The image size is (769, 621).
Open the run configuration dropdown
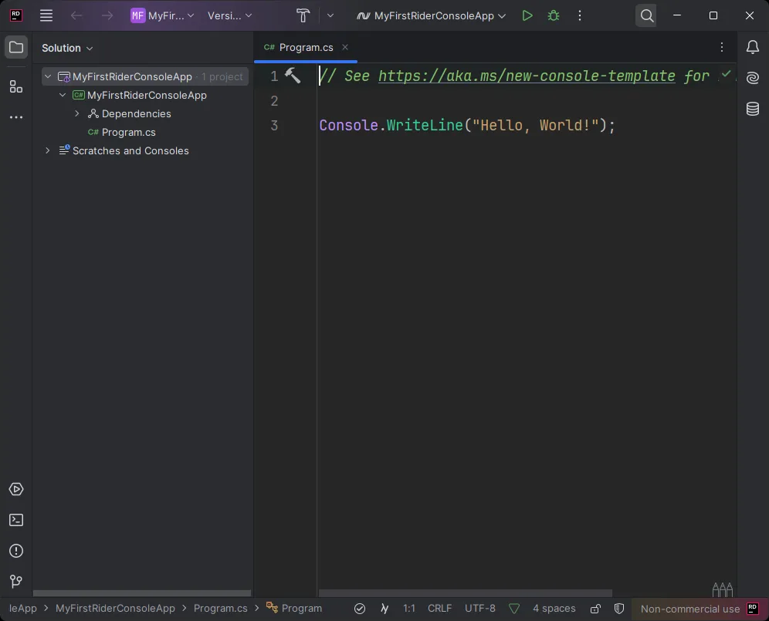pyautogui.click(x=432, y=15)
